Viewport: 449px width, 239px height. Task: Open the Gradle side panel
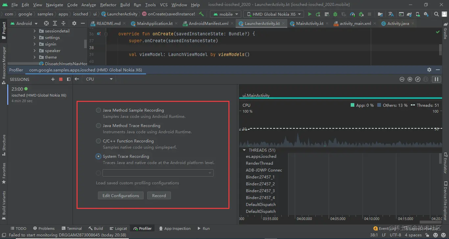[x=445, y=31]
